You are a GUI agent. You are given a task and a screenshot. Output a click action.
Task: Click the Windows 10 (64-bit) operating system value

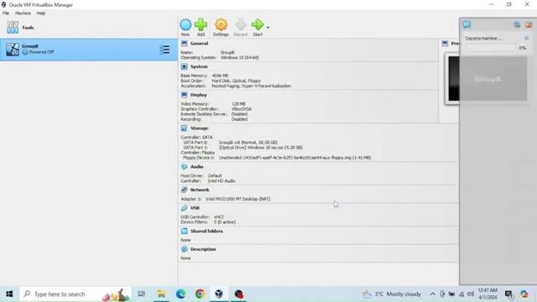coord(240,58)
